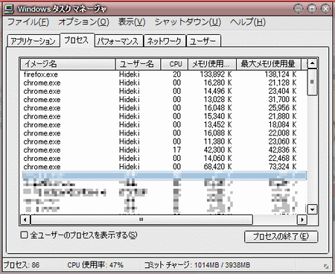Screen dimensions: 335x274
Task: Click the horizontal scroll-left arrow
Action: tap(25, 220)
